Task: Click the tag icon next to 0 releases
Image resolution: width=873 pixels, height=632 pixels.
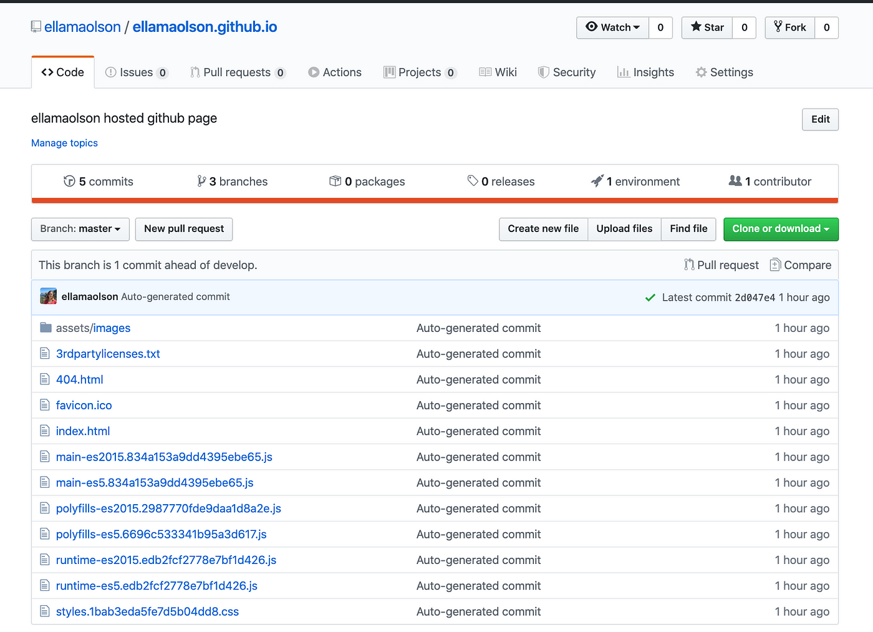Action: click(x=473, y=180)
